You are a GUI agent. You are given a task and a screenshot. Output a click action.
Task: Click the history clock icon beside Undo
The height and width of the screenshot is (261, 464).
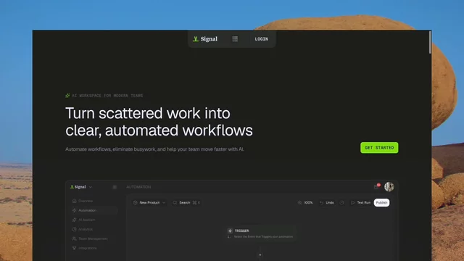pyautogui.click(x=341, y=203)
